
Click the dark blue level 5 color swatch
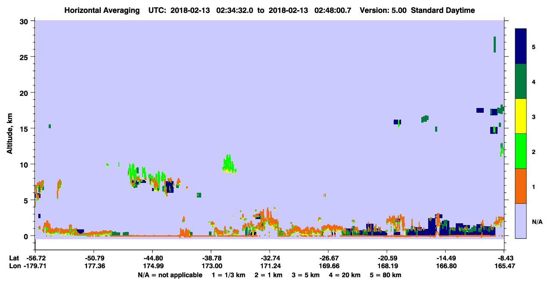pos(521,46)
